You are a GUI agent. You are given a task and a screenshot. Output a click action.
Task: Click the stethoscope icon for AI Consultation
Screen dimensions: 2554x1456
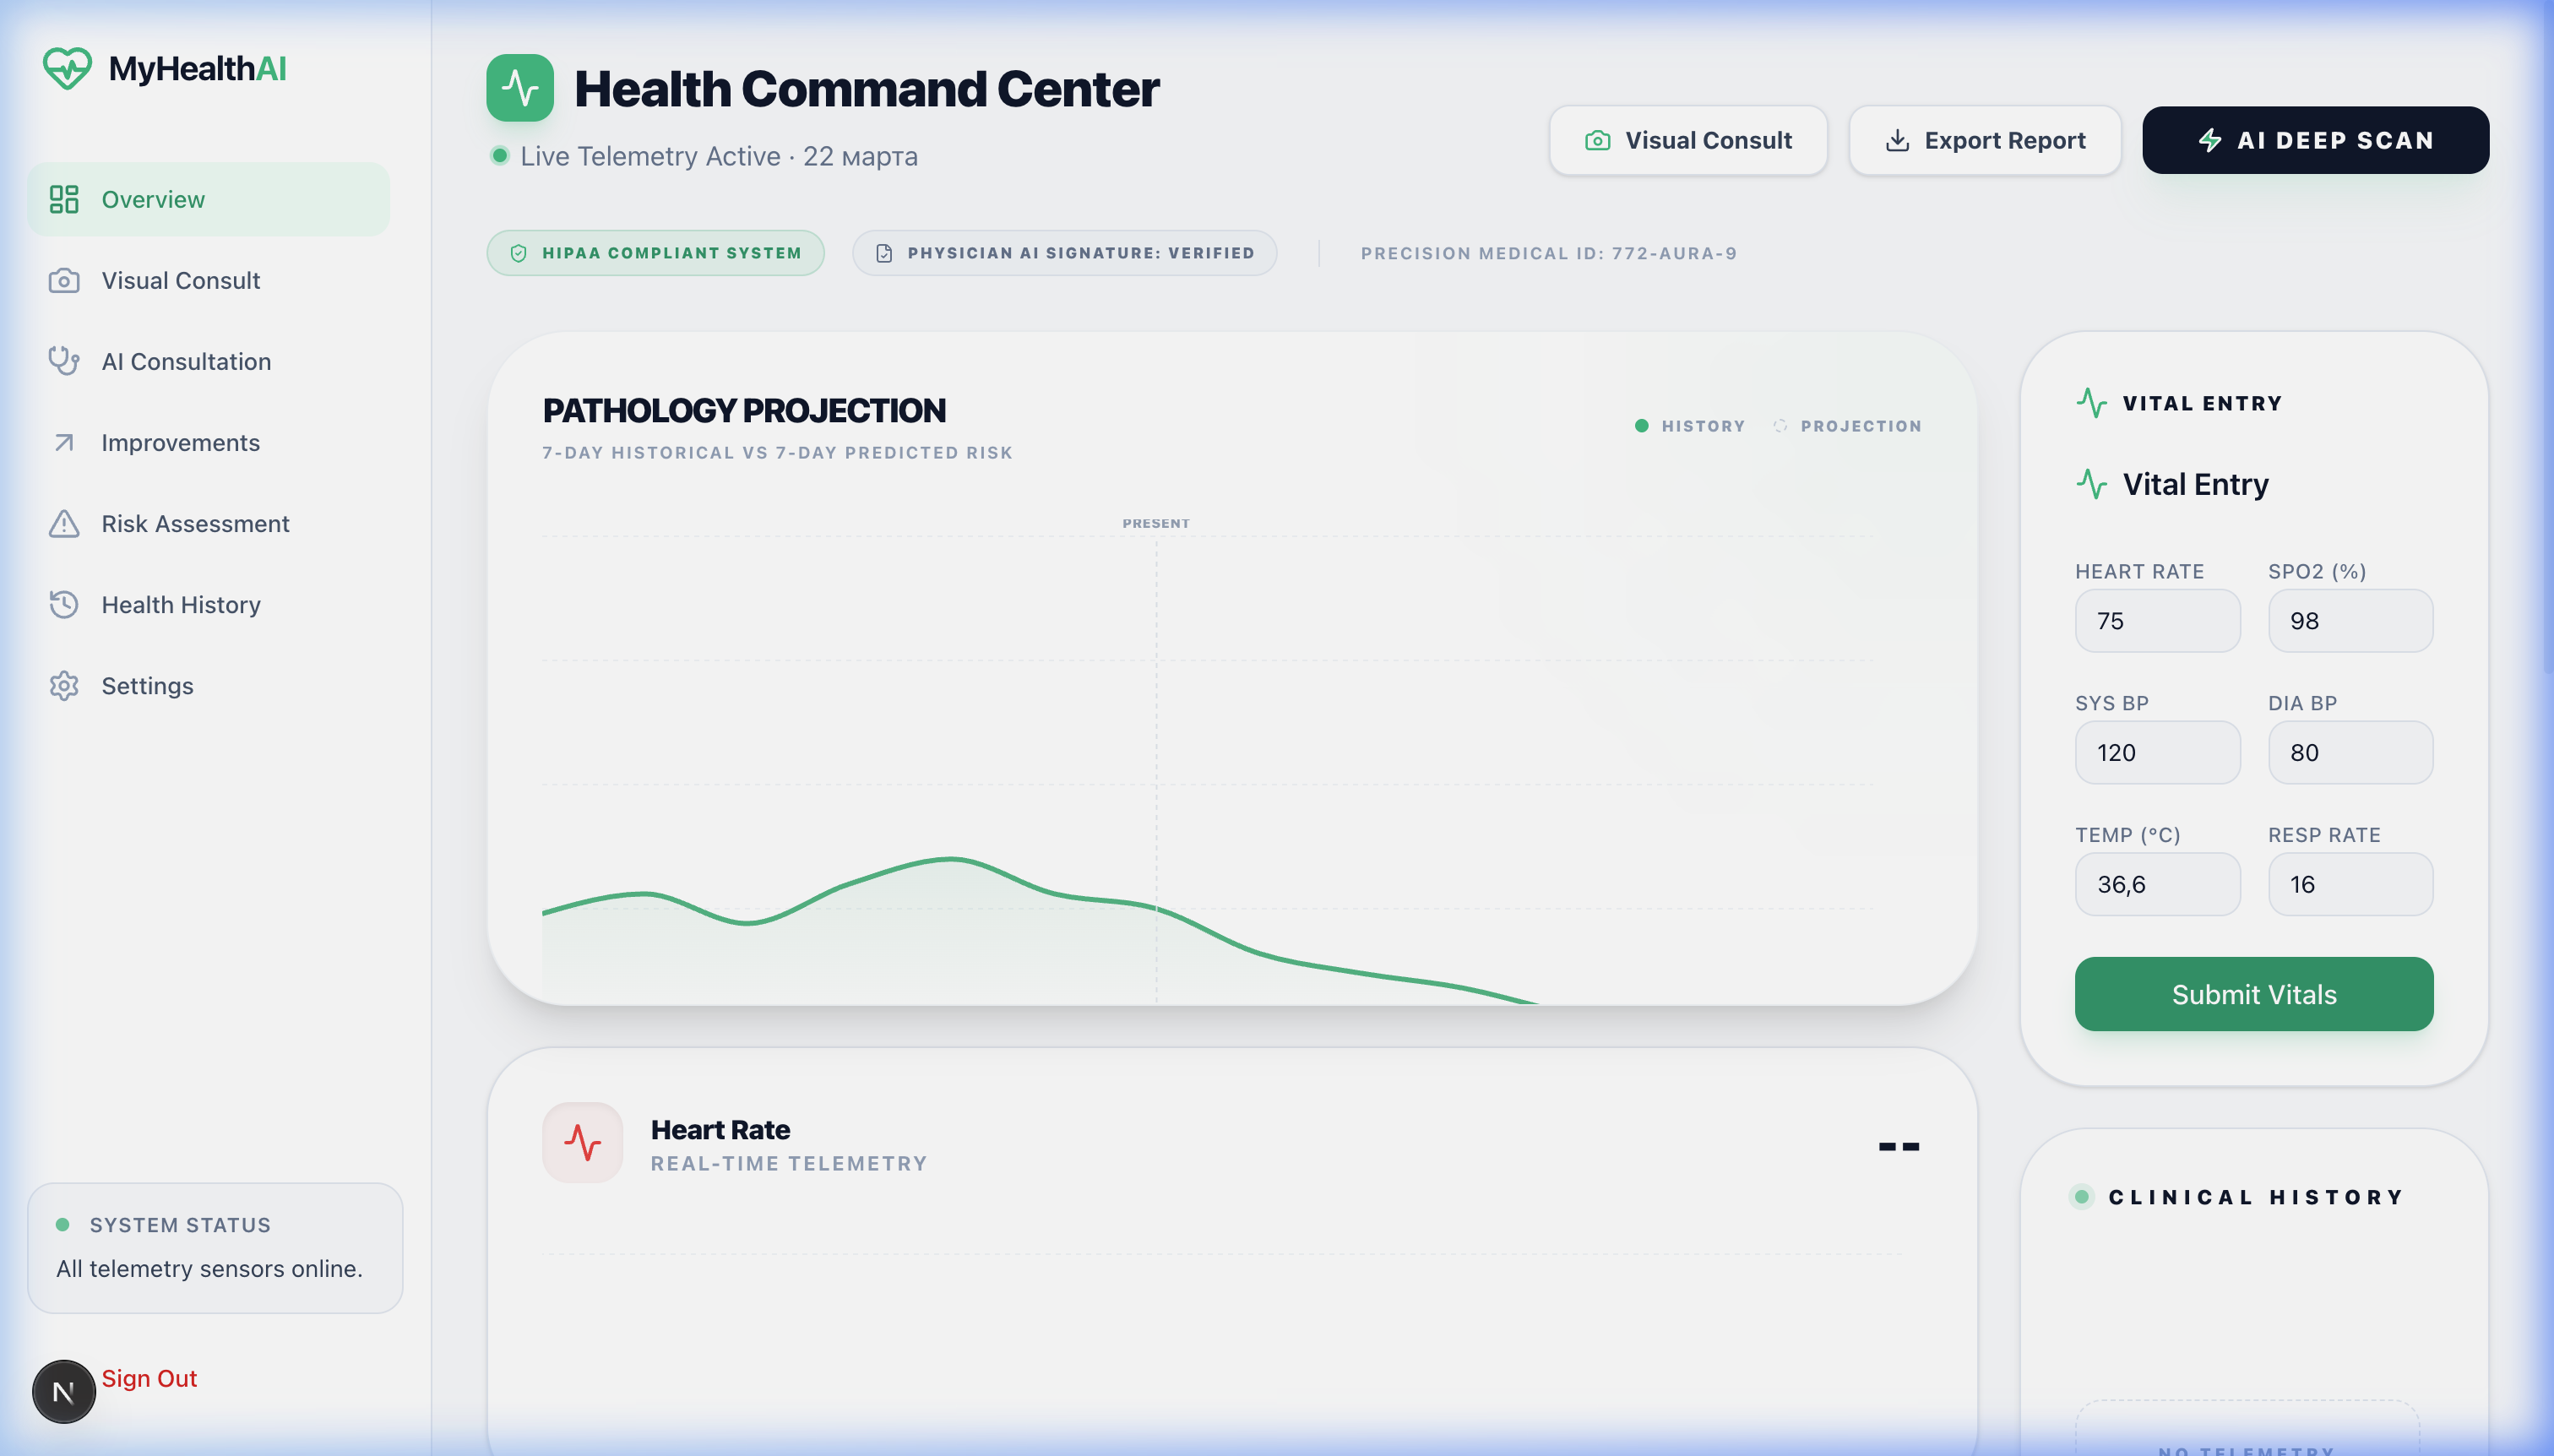[64, 361]
